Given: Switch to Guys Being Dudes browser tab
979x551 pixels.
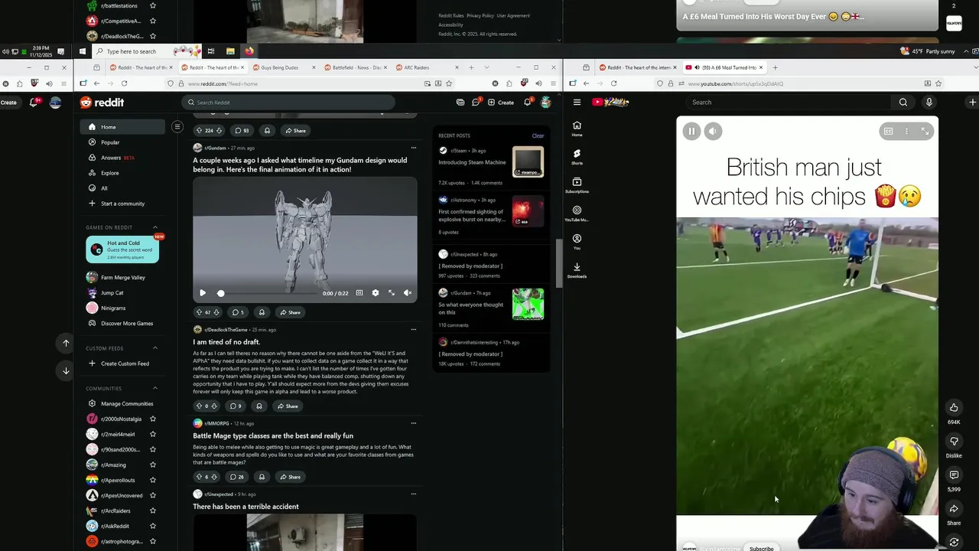Looking at the screenshot, I should point(280,67).
